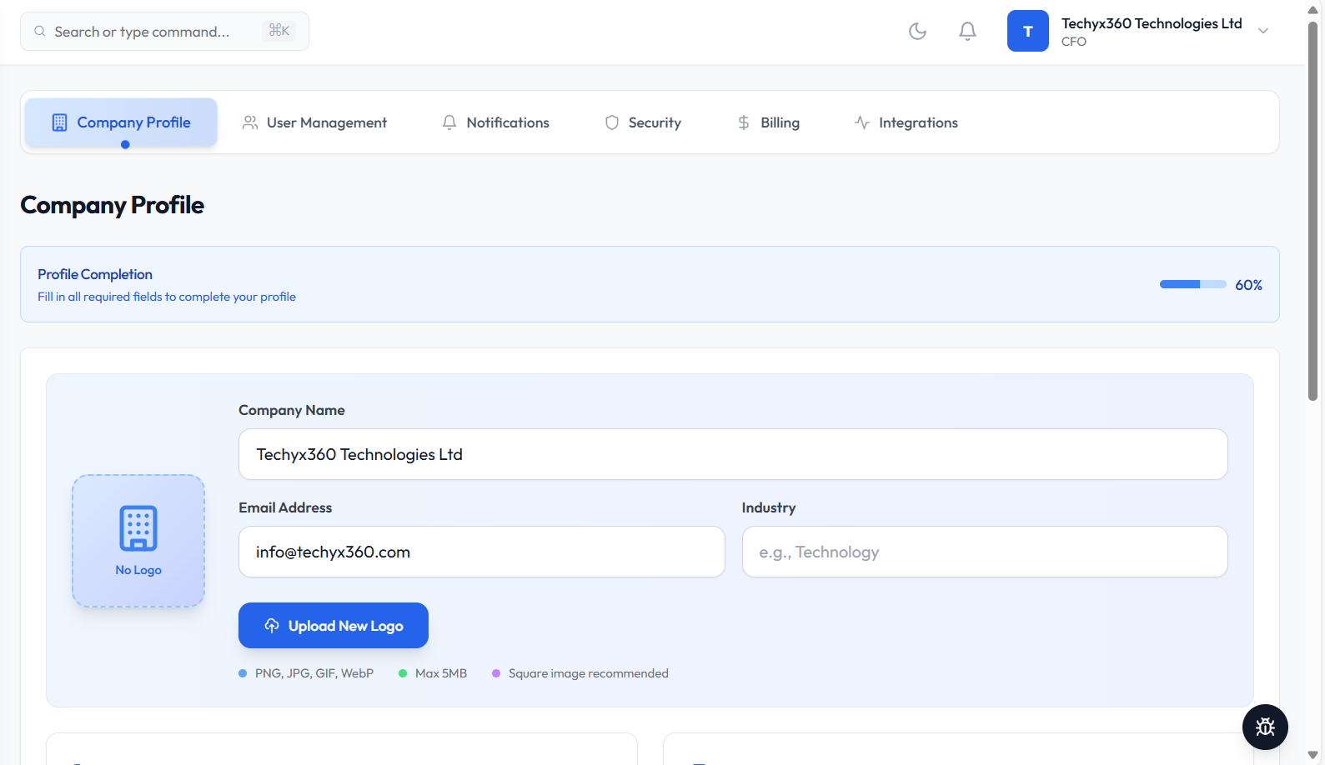The height and width of the screenshot is (765, 1325).
Task: Click the scroll down arrow on scrollbar
Action: tap(1312, 755)
